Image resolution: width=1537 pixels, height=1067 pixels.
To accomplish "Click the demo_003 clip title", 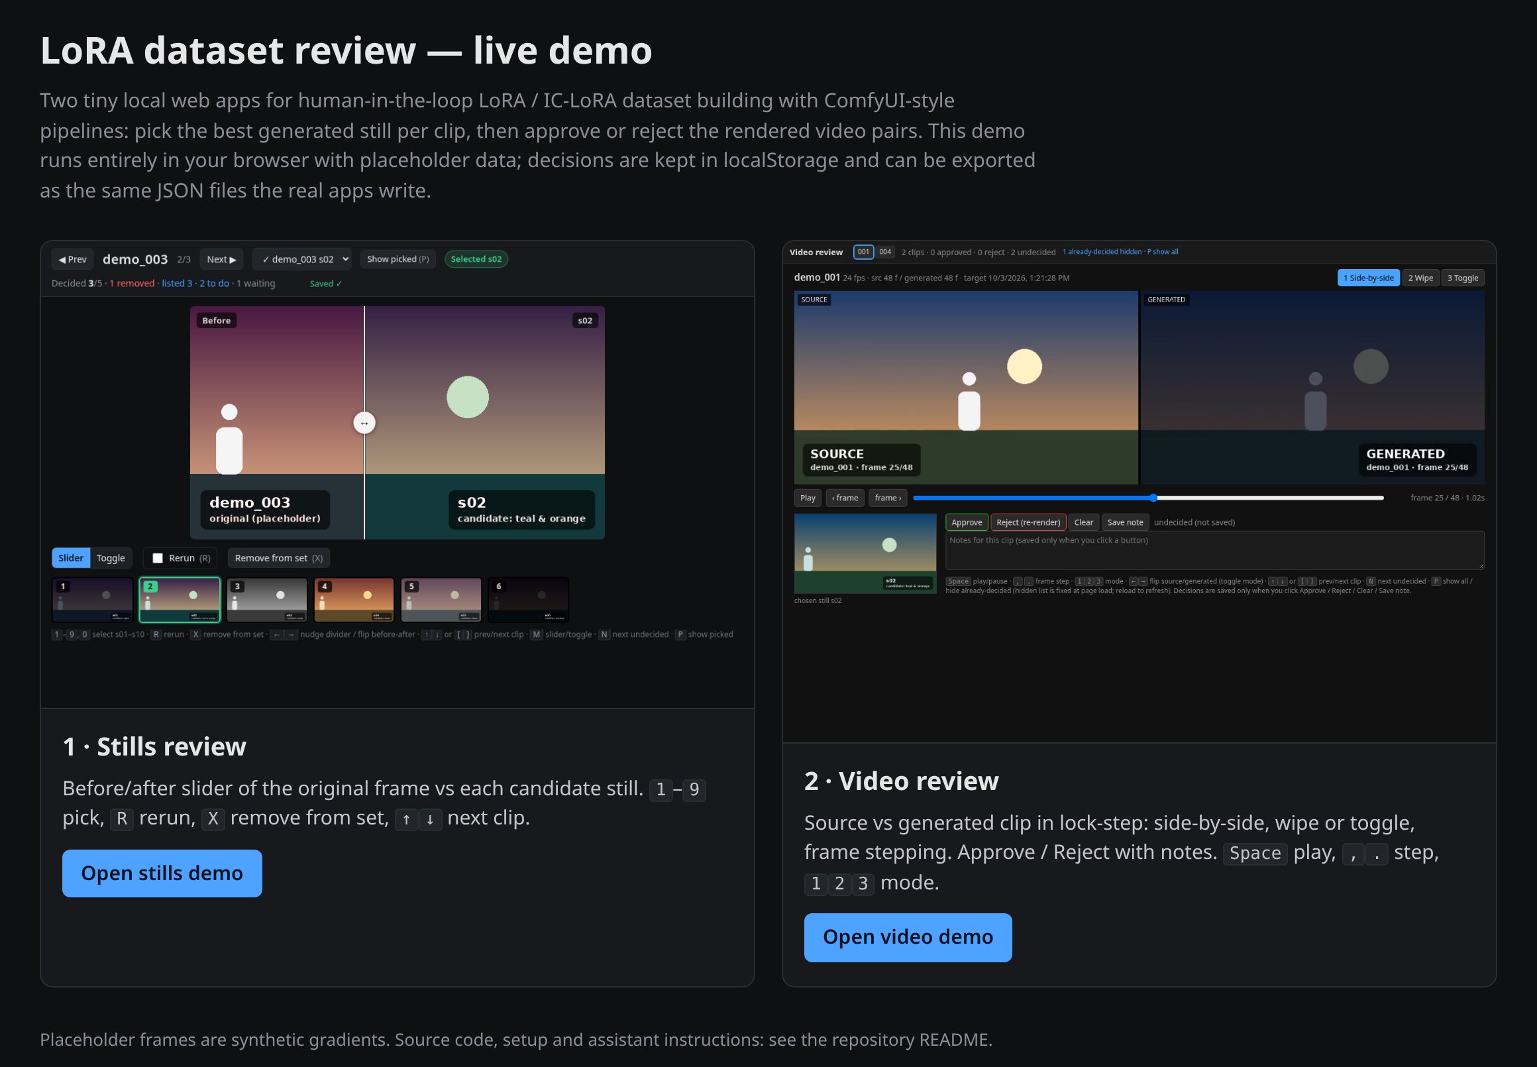I will point(135,259).
